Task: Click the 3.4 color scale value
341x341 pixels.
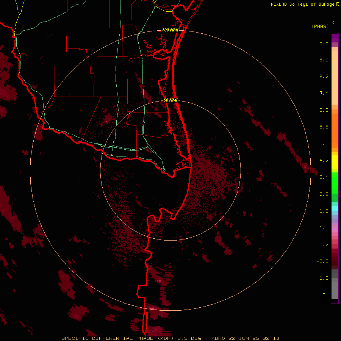Action: 324,177
